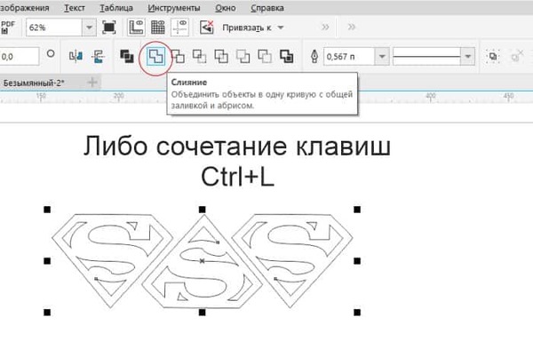The image size is (533, 357).
Task: Click the Weld (Слияние) shaping icon
Action: [155, 57]
